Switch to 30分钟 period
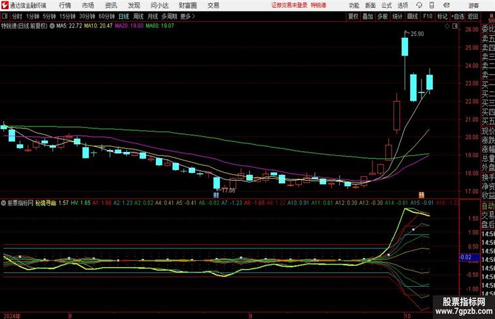The image size is (495, 319). tap(87, 16)
